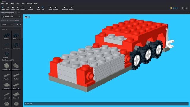The height and width of the screenshot is (107, 190).
Task: Pick the black Plate 1 x 2 part
Action: point(7,35)
